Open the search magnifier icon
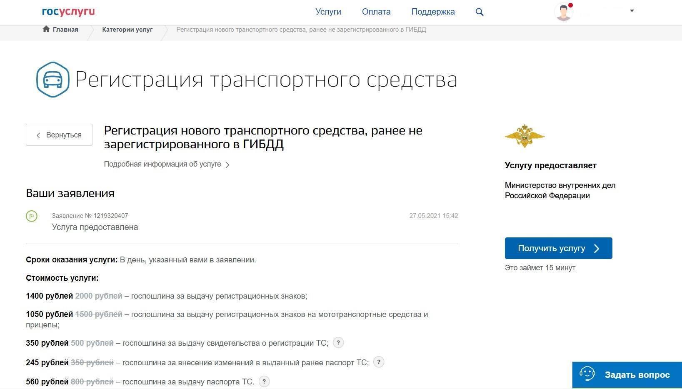The height and width of the screenshot is (389, 682). point(480,12)
